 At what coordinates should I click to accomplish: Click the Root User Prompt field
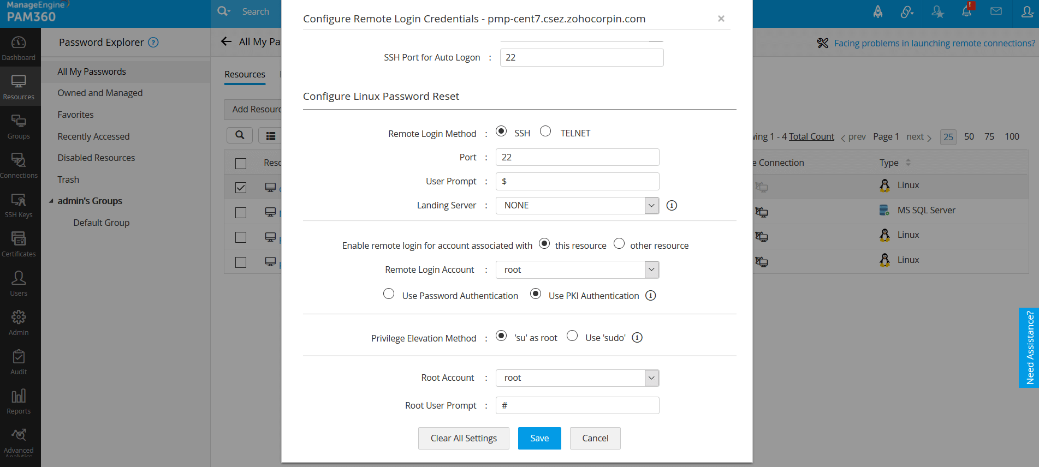click(x=577, y=405)
